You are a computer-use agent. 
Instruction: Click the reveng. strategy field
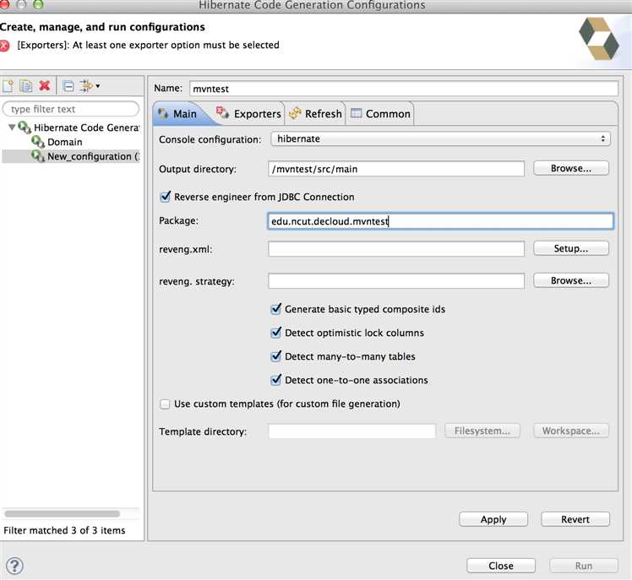[396, 281]
